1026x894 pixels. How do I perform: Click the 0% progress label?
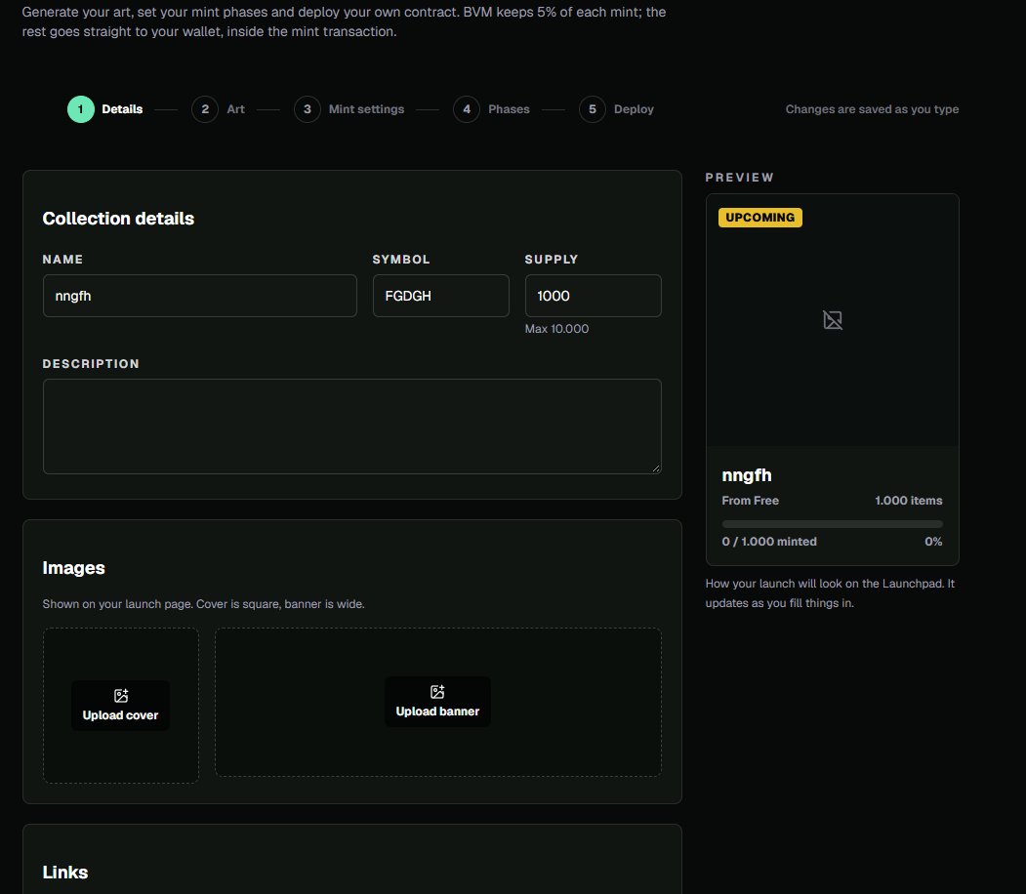[933, 542]
